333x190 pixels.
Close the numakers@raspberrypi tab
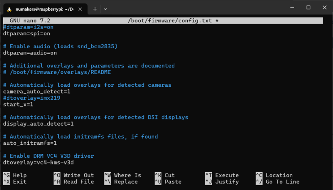coord(80,9)
